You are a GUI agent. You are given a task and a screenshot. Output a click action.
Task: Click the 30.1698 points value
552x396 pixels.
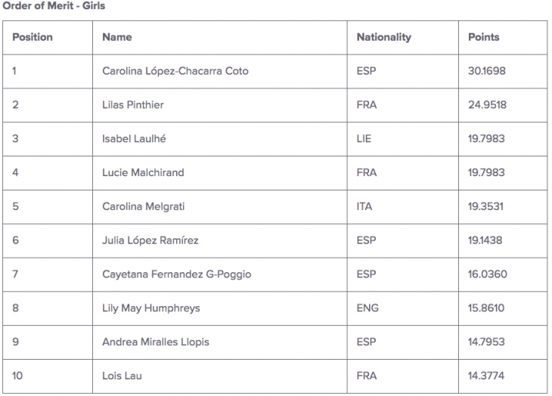pos(487,71)
